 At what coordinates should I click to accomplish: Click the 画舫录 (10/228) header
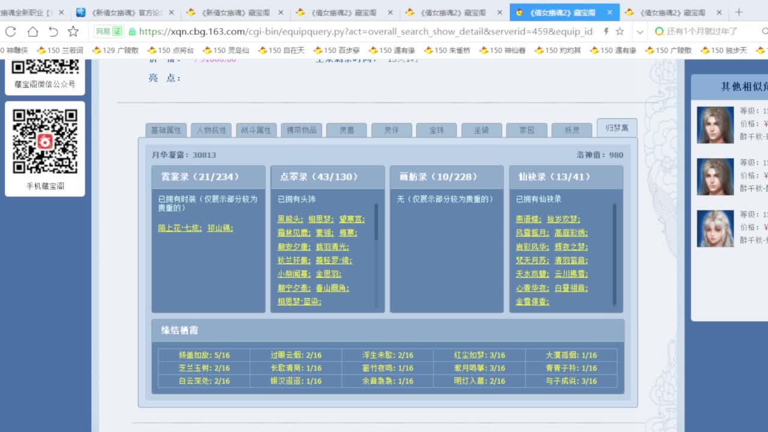(447, 177)
